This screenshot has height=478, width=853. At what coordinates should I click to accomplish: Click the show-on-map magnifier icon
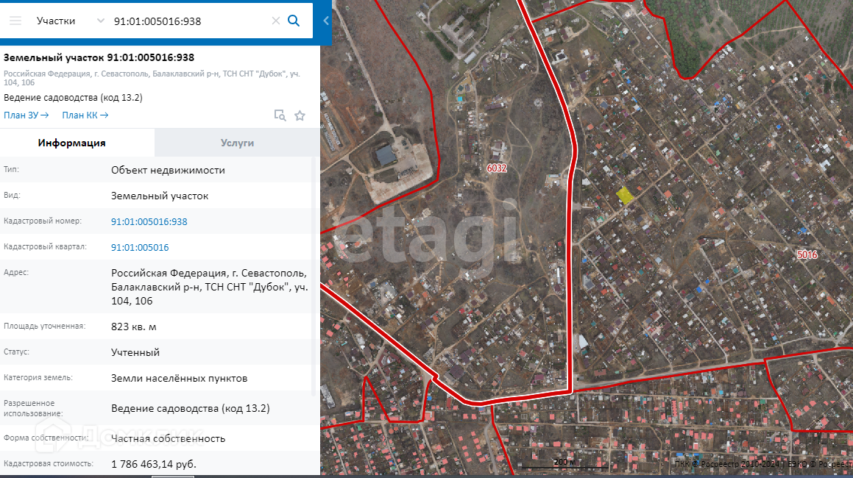(280, 115)
